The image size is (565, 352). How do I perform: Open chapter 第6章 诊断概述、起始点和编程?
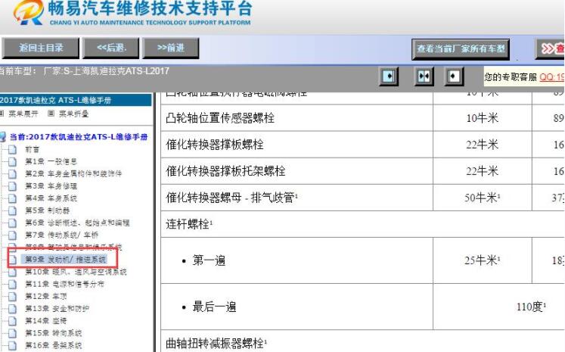[x=77, y=223]
